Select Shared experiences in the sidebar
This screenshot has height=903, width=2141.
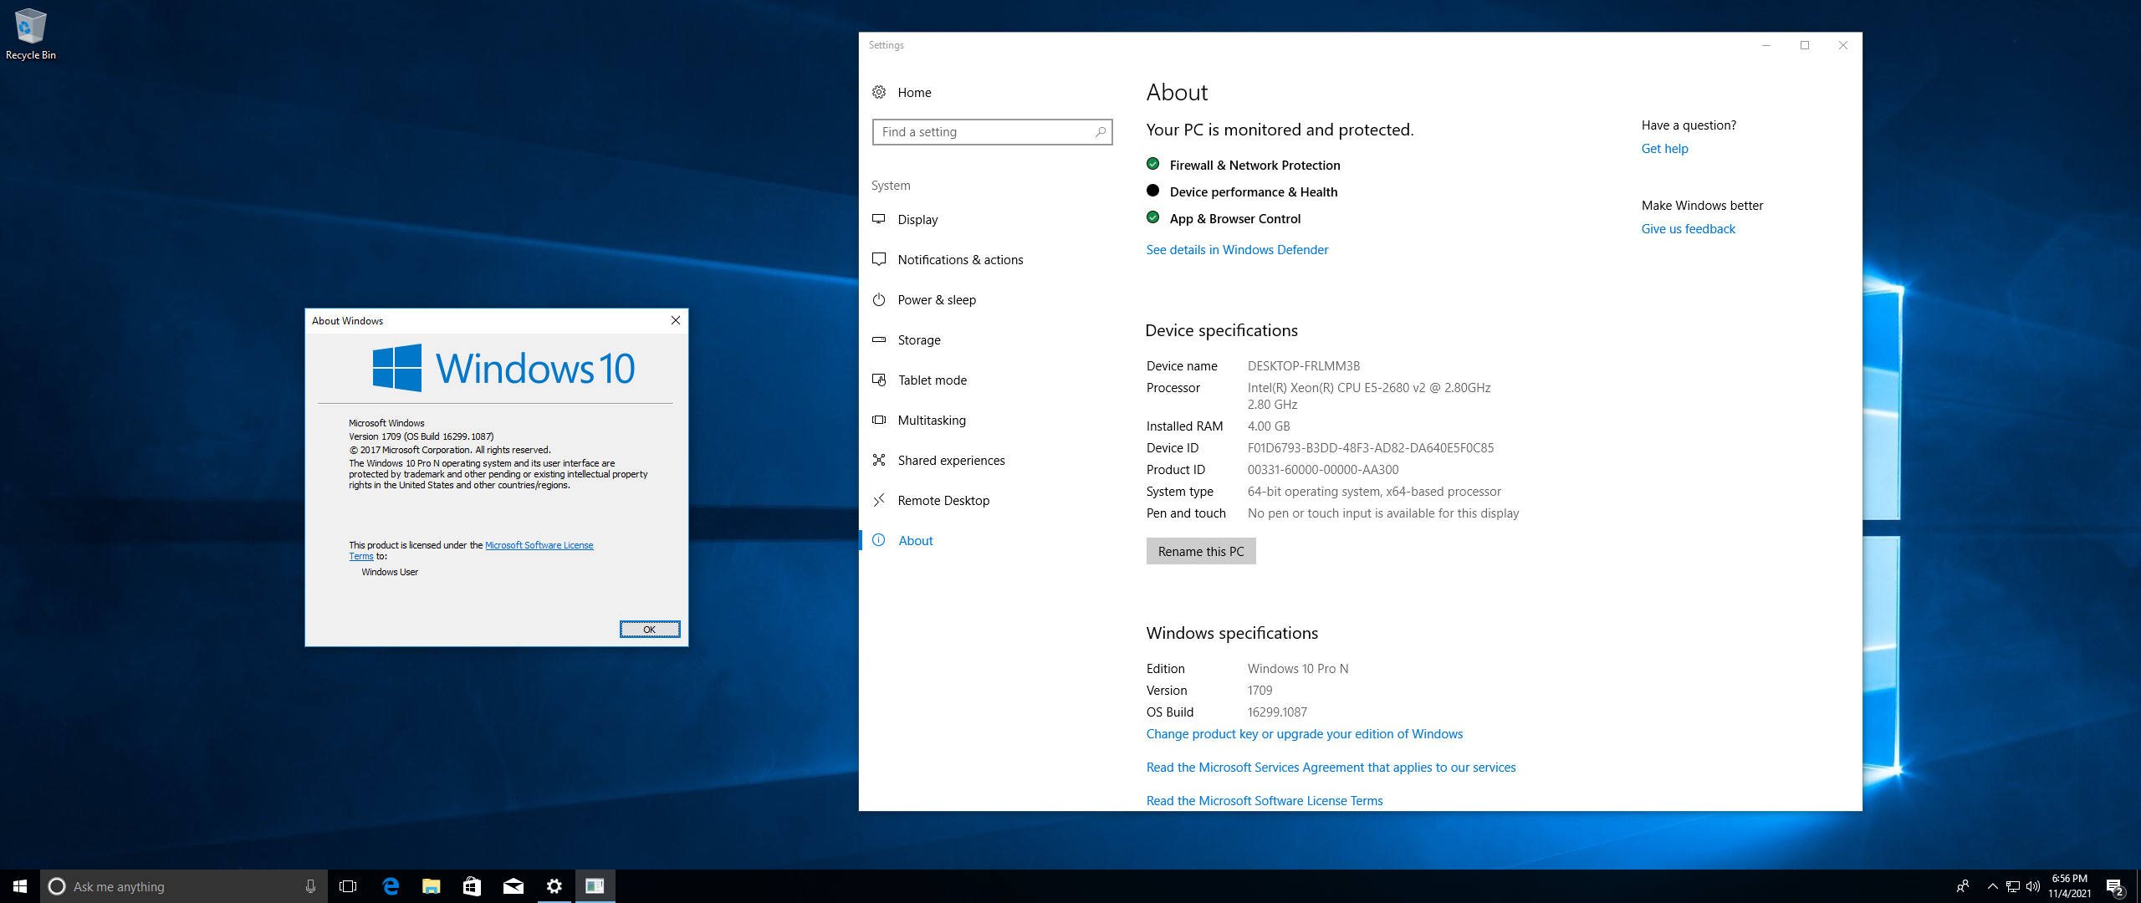(x=951, y=460)
